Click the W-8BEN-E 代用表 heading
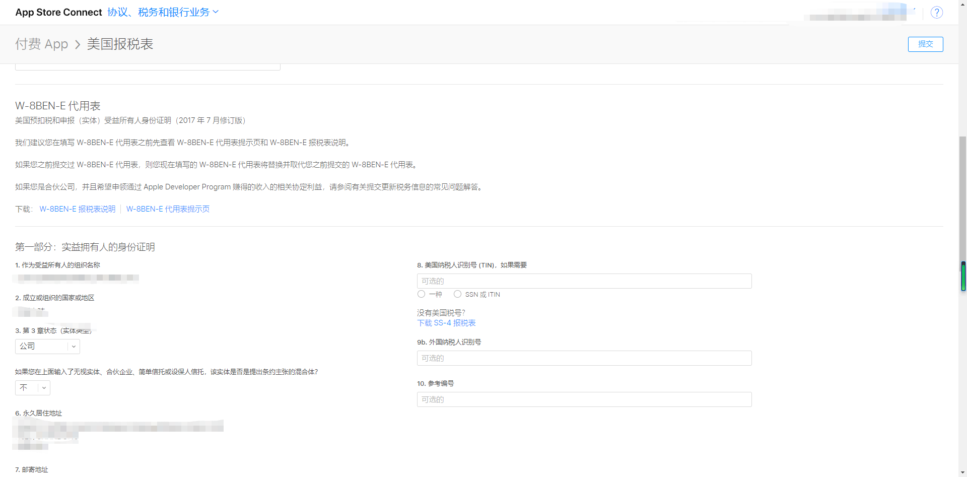 point(58,106)
